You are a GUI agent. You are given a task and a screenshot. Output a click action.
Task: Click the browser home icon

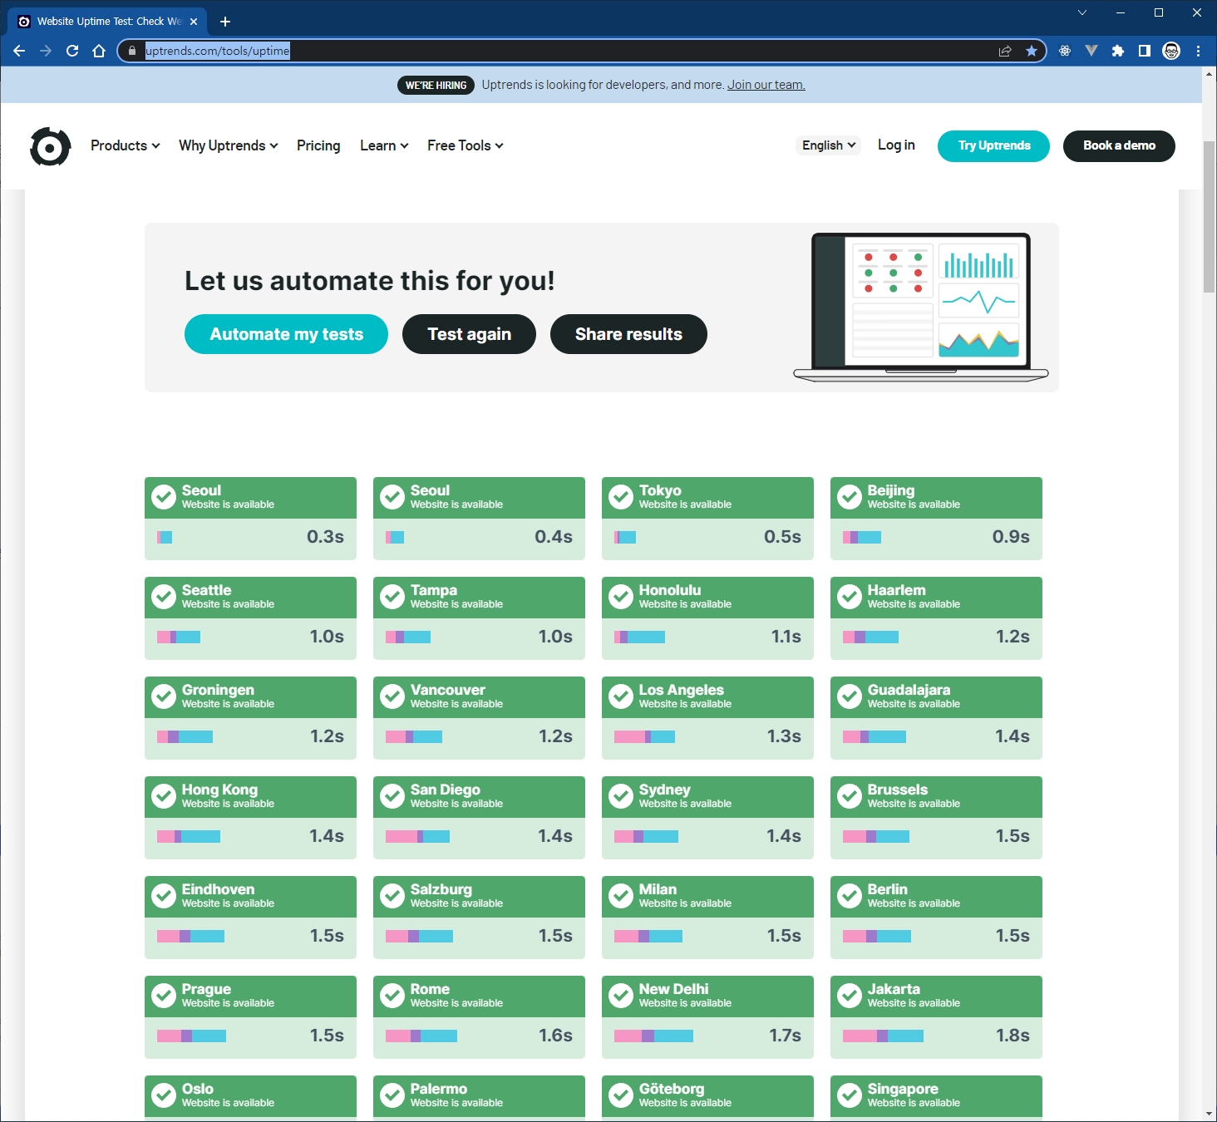[x=99, y=51]
